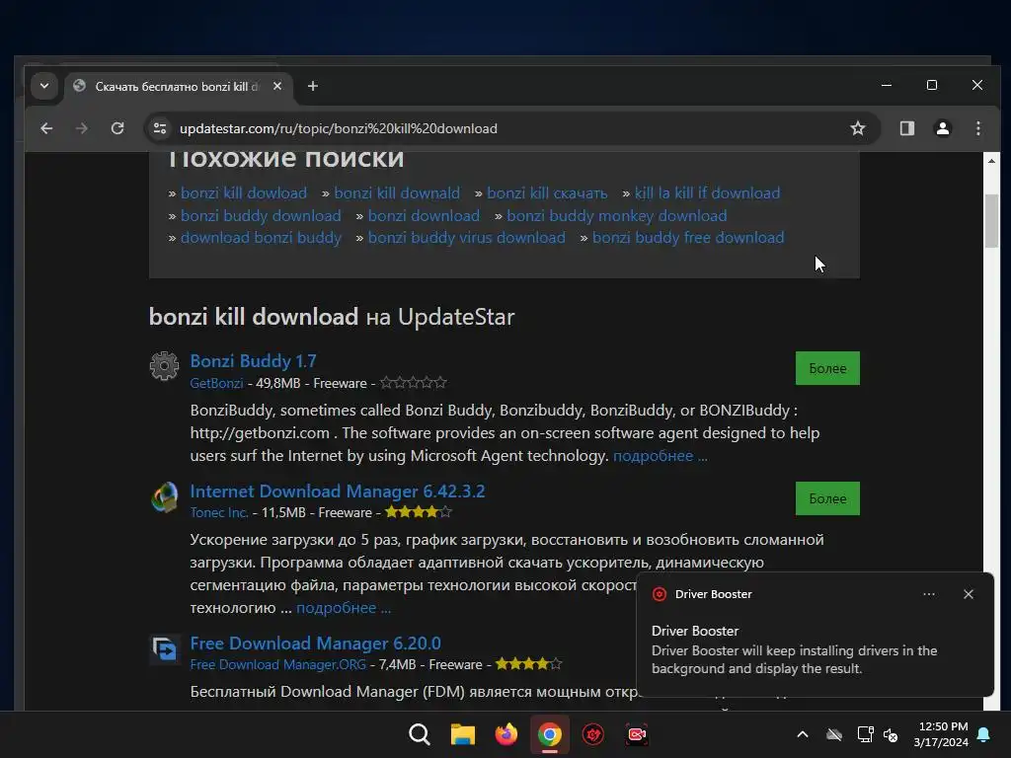Screen dimensions: 1011x758
Task: Open the browser side panel
Action: pos(906,128)
